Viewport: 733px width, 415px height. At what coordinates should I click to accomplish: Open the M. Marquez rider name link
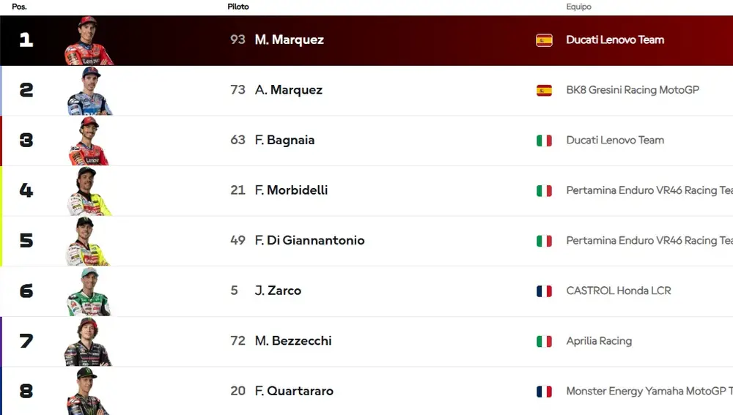pyautogui.click(x=290, y=40)
